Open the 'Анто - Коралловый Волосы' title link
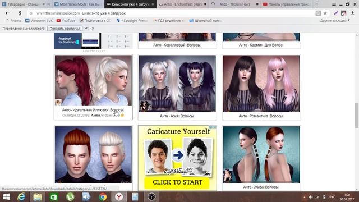Screen dimensions: 359x202 pos(177,45)
